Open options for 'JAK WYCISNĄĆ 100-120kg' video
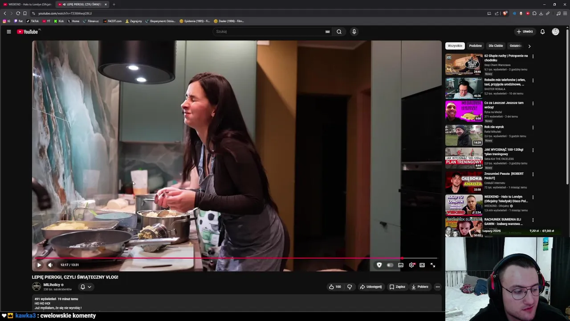570x321 pixels. [x=533, y=150]
